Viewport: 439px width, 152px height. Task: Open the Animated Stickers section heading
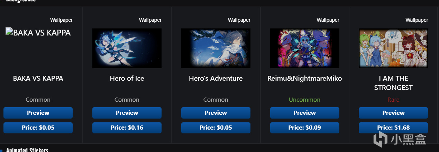click(x=27, y=150)
